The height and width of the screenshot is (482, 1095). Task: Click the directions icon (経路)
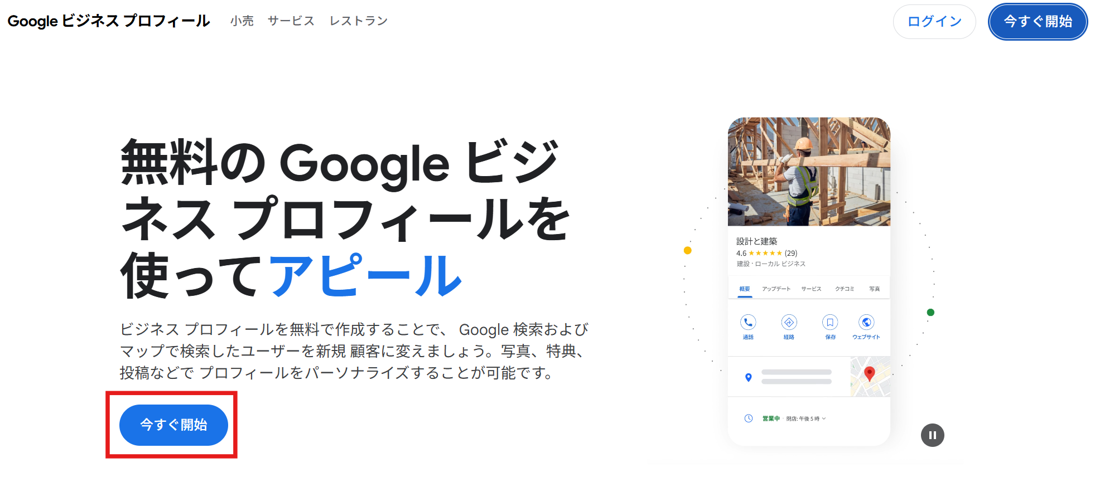tap(789, 323)
